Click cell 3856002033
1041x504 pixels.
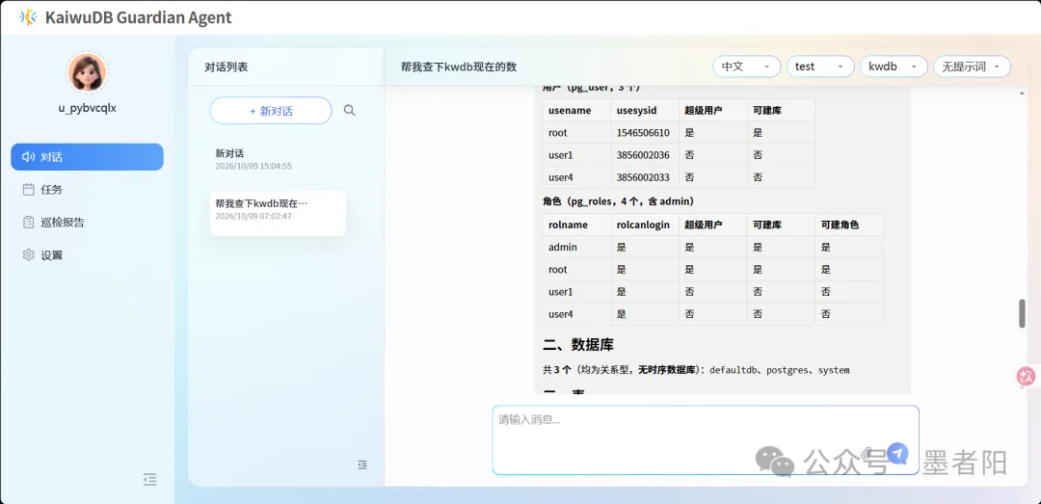645,177
